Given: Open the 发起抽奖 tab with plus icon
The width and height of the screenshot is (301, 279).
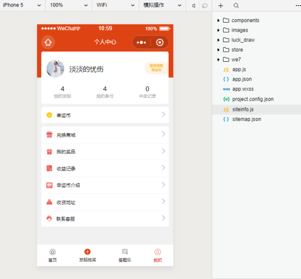Looking at the screenshot, I should pyautogui.click(x=87, y=255).
